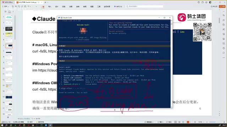Toggle normal view button in status bar
This screenshot has height=127, width=227.
tap(176, 122)
